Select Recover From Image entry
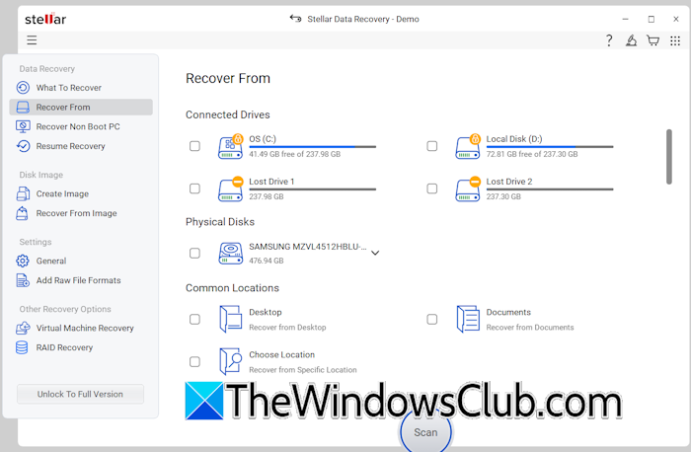Screen dimensions: 691x452 (81, 213)
